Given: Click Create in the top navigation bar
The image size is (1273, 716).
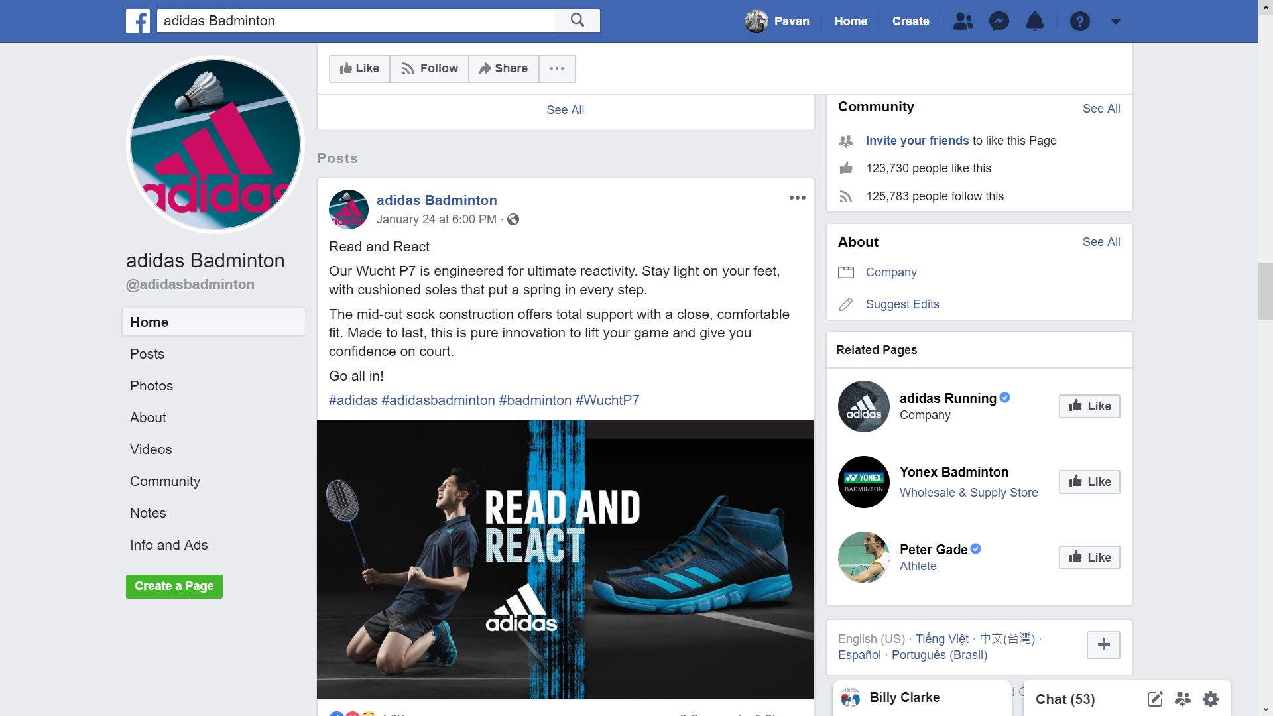Looking at the screenshot, I should point(910,21).
